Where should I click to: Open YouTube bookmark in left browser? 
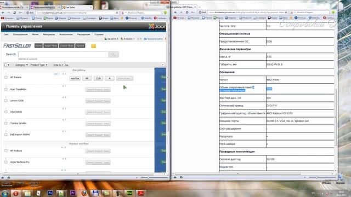coord(7,18)
